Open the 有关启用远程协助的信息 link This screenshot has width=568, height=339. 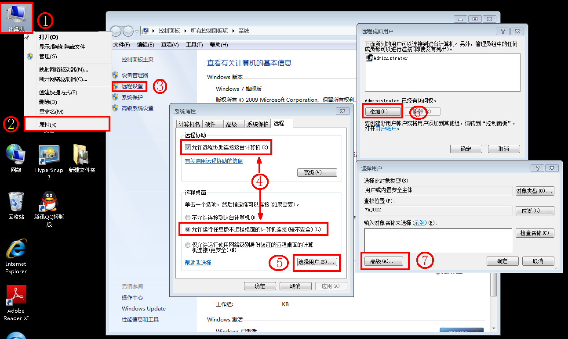click(x=214, y=161)
